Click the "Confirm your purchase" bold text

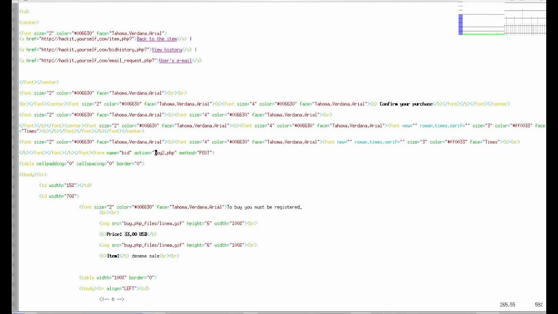coord(406,104)
